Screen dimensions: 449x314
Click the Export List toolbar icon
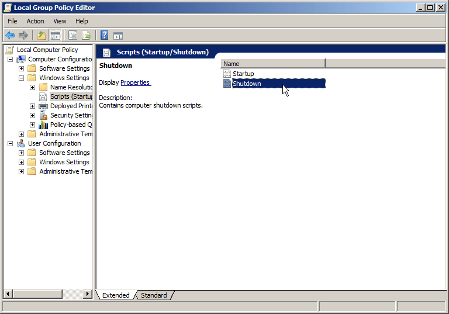click(87, 36)
